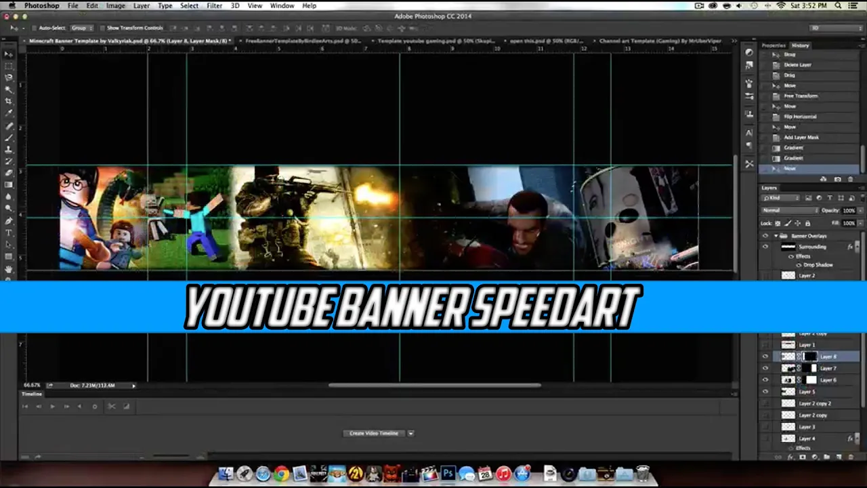Open Google Chrome from the Dock
Screen dimensions: 867x488
(x=281, y=474)
